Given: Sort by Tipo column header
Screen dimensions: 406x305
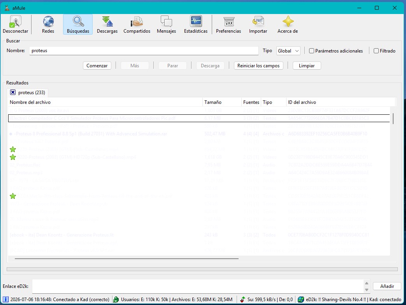Looking at the screenshot, I should coord(273,102).
